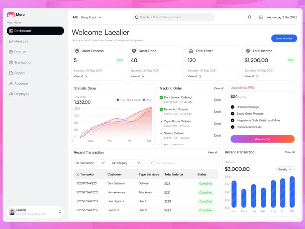Click the Sat bar in balance chart
Image resolution: width=305 pixels, height=229 pixels.
point(292,192)
